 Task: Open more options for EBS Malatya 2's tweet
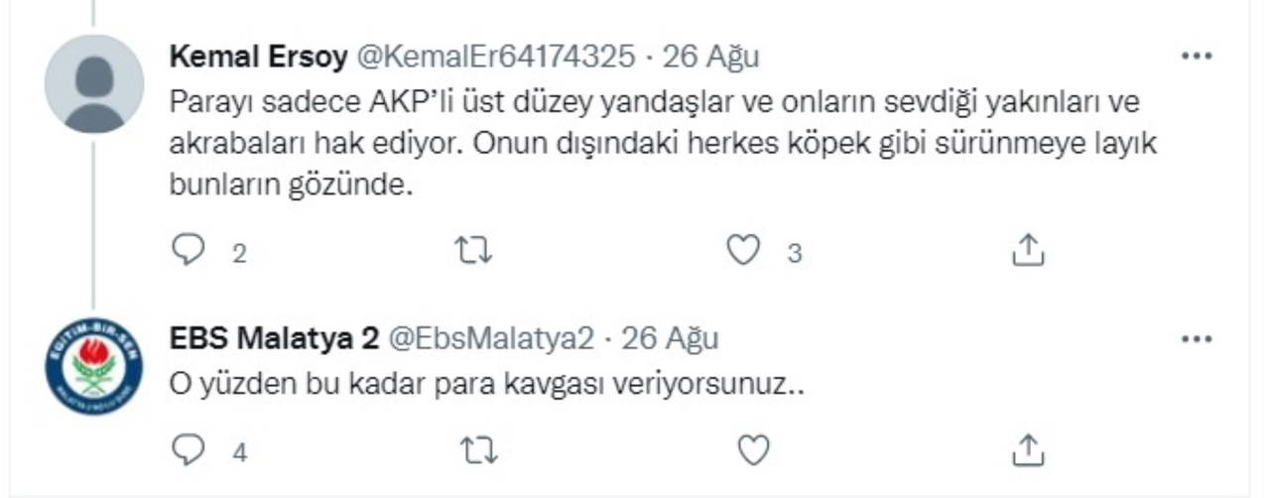click(x=1197, y=339)
